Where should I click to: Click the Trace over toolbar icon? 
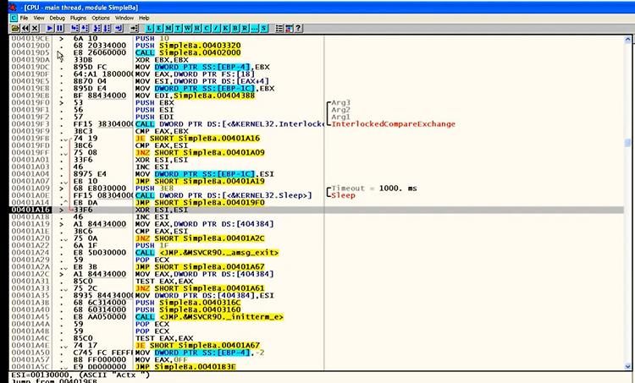tap(107, 28)
